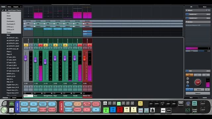
Task: Show the GUITAR mix view
Action: (x=25, y=110)
